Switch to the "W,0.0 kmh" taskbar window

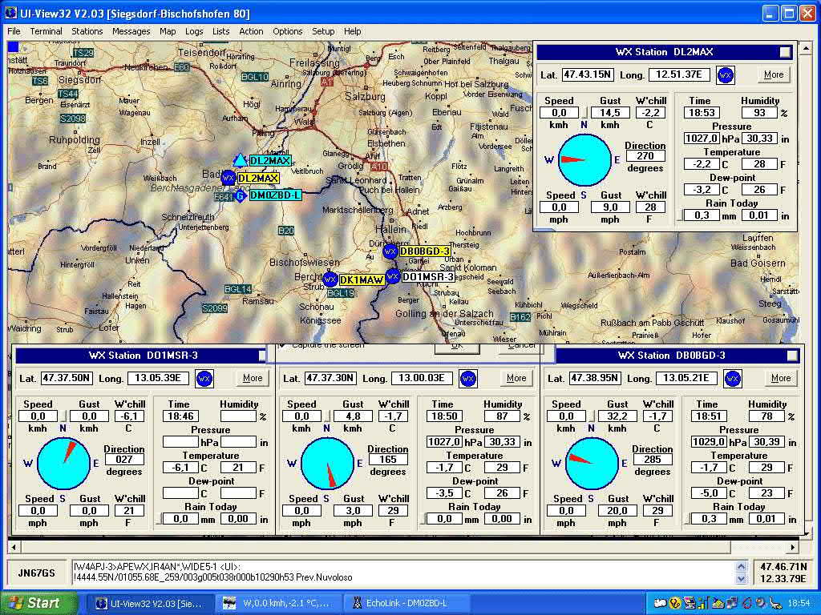pyautogui.click(x=278, y=604)
